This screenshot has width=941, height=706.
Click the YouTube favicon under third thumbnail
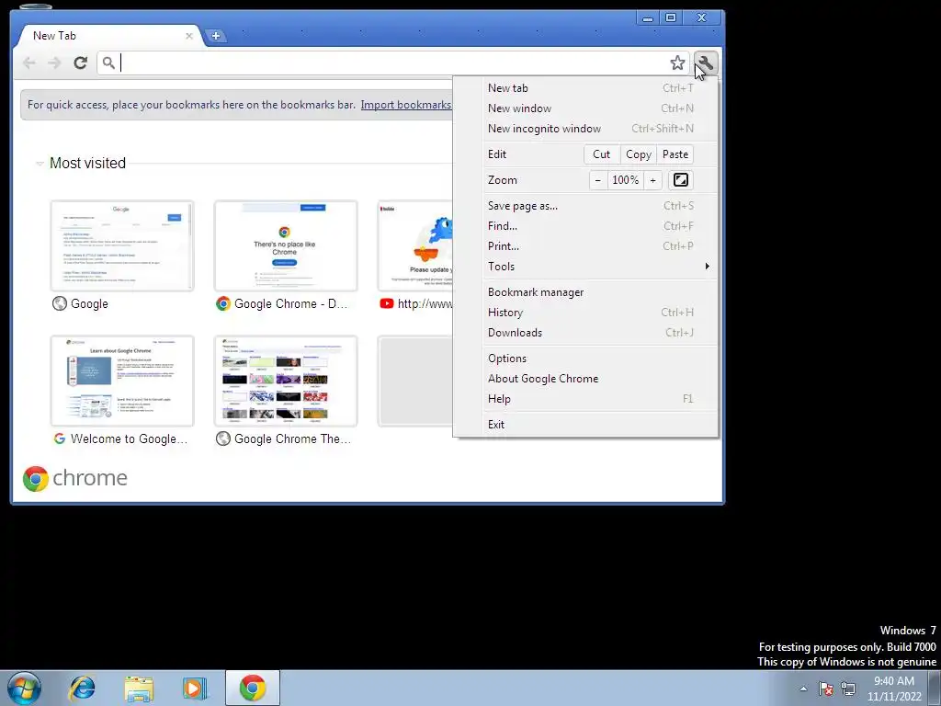[387, 303]
